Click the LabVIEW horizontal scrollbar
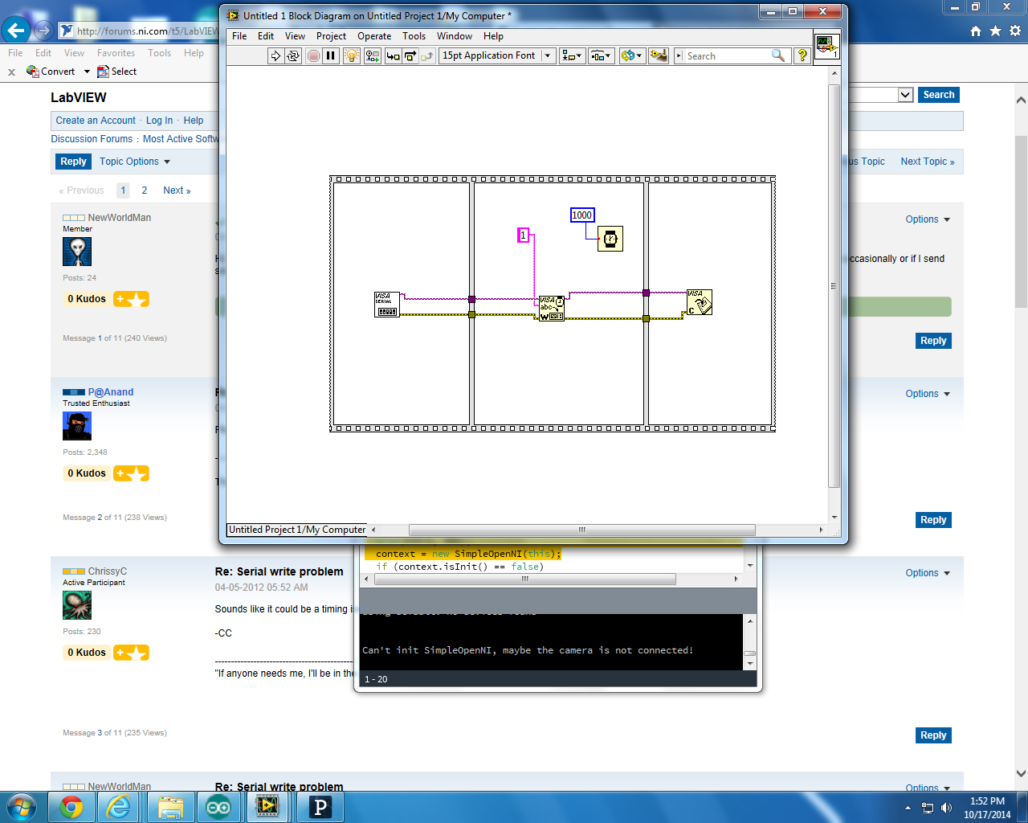The width and height of the screenshot is (1028, 823). (581, 530)
